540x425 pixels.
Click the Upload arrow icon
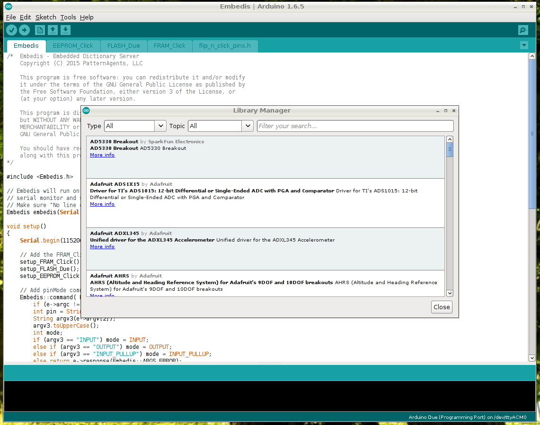(x=24, y=30)
